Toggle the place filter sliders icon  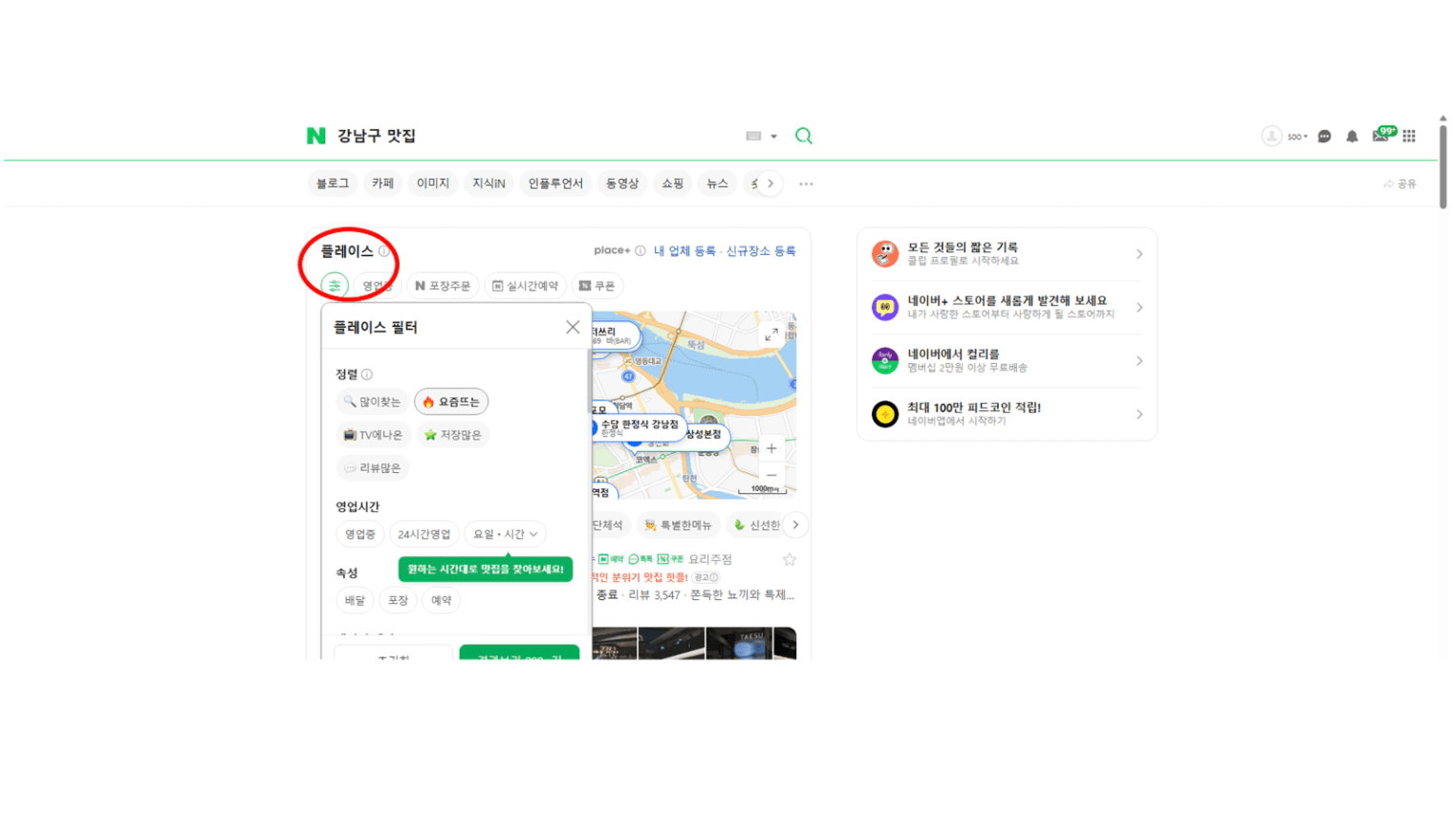click(x=335, y=286)
